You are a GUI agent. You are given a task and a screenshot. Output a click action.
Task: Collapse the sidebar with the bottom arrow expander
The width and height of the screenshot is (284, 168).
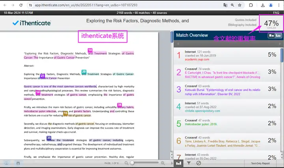(172, 163)
